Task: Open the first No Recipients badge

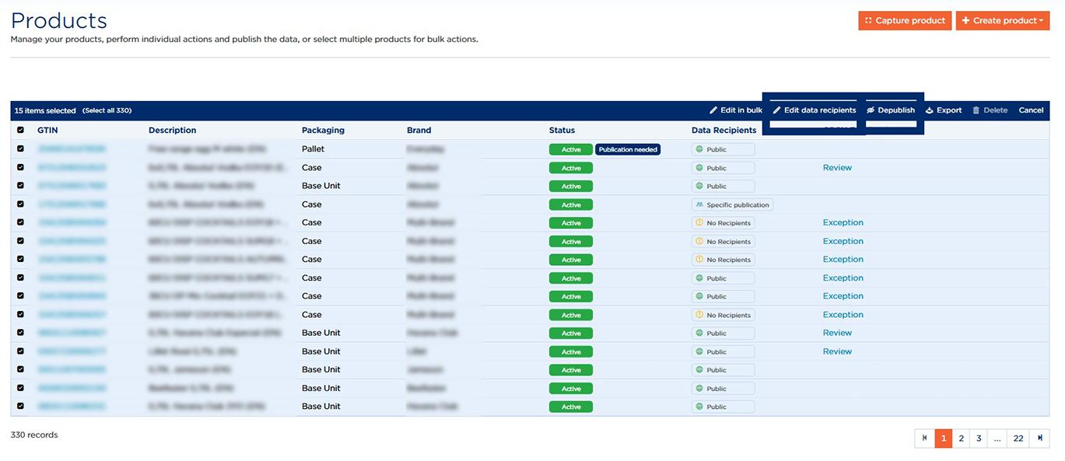Action: [x=723, y=223]
